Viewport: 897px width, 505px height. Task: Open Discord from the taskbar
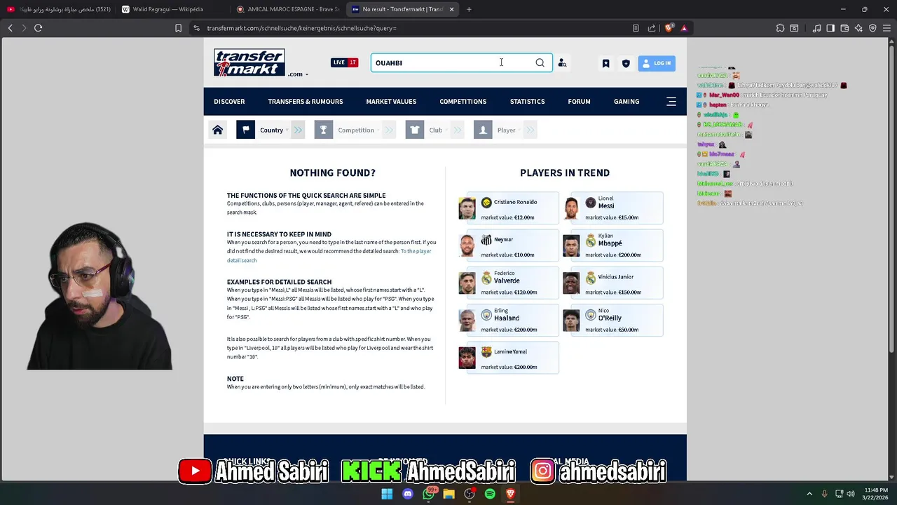(408, 494)
